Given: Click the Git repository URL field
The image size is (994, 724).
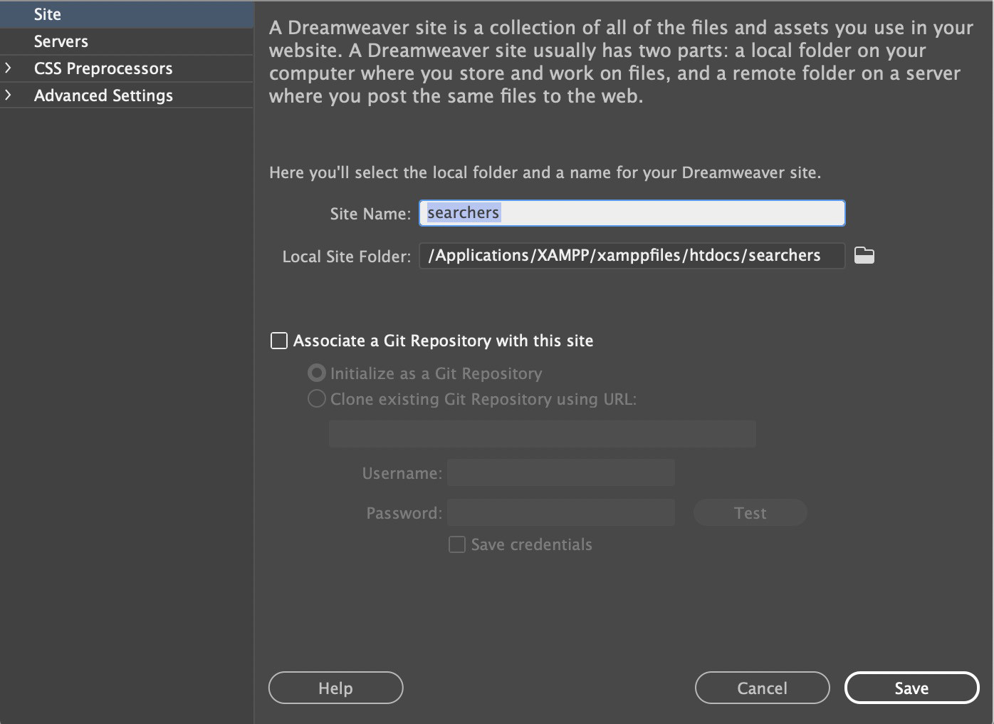Looking at the screenshot, I should click(x=541, y=433).
